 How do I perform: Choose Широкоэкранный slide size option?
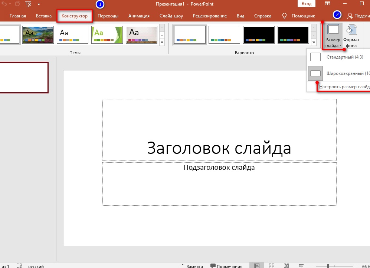338,73
